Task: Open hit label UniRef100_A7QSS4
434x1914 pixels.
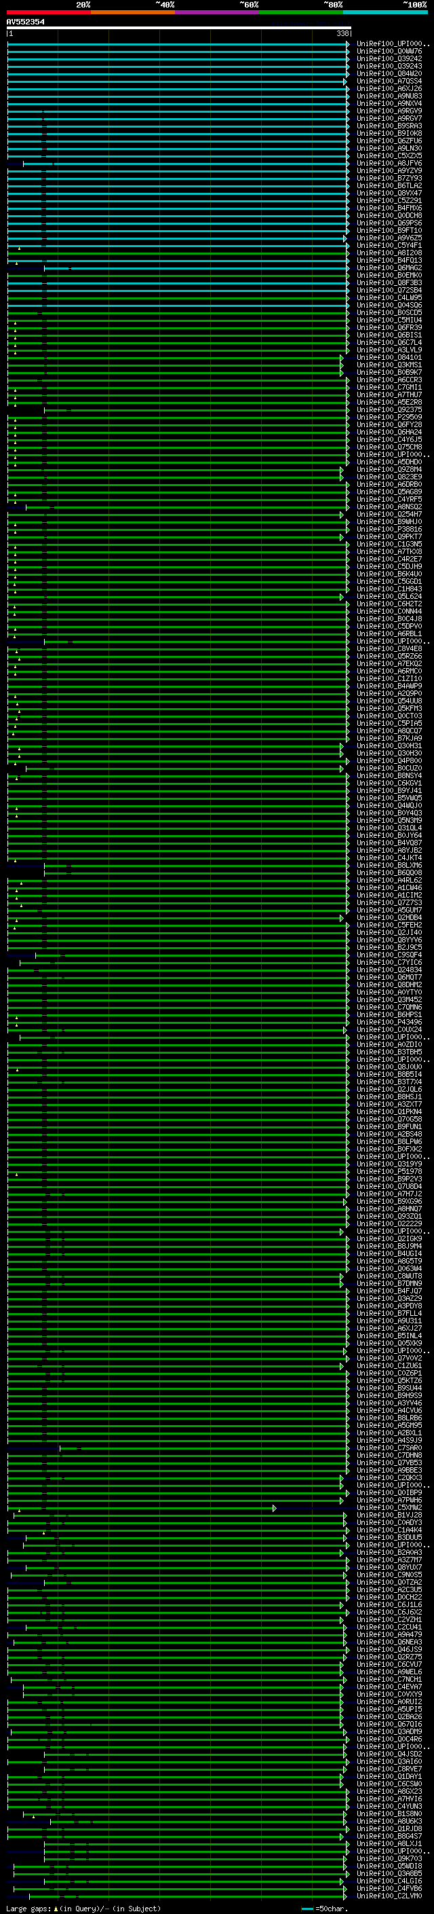Action: click(389, 81)
